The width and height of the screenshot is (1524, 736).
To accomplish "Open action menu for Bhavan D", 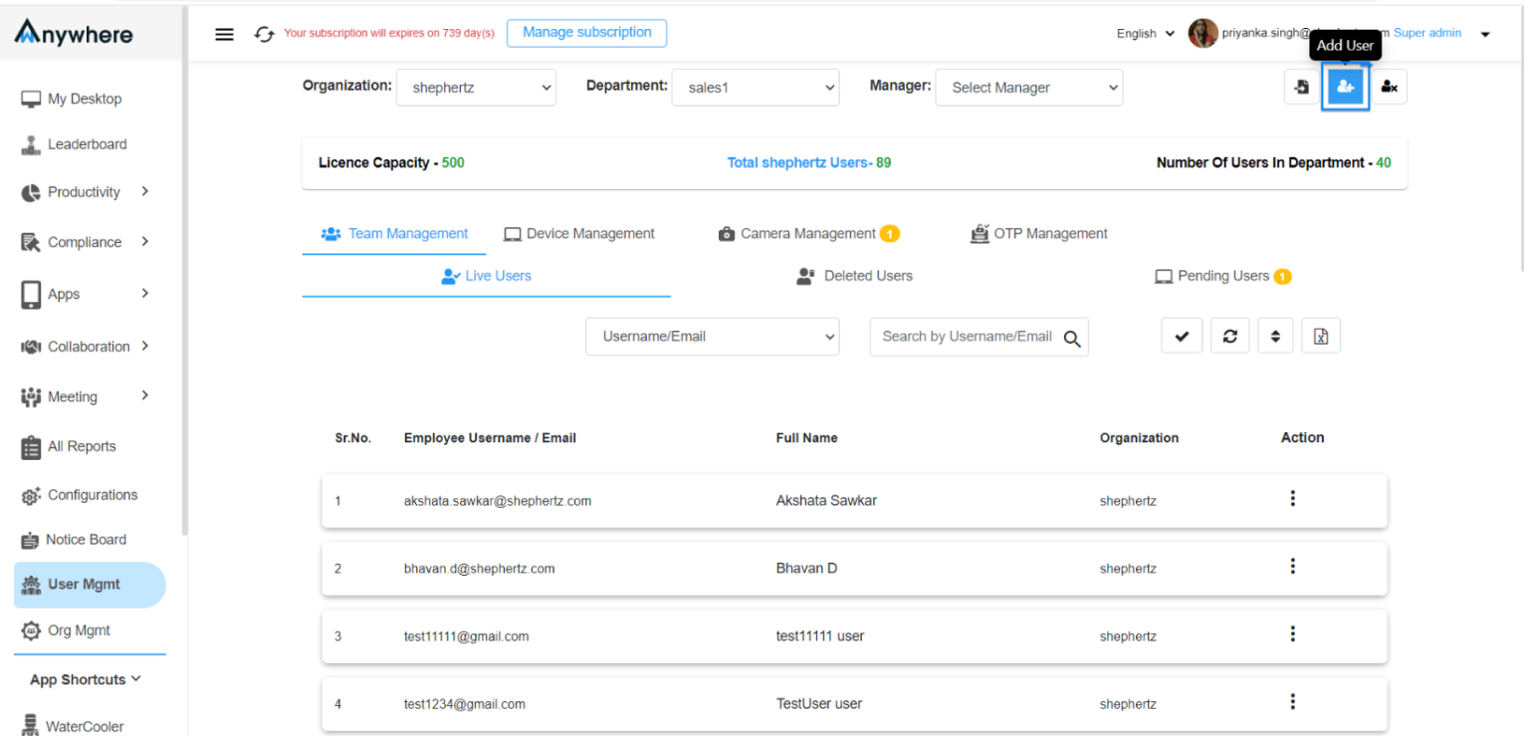I will (1292, 566).
